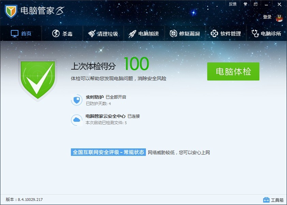
Task: Open the main menu icon in title bar
Action: (256, 4)
